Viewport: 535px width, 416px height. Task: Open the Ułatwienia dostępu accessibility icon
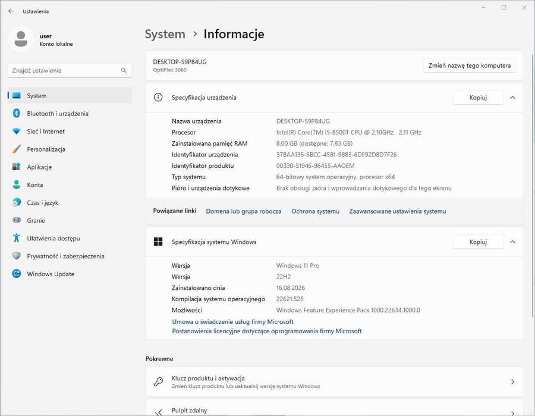(17, 237)
